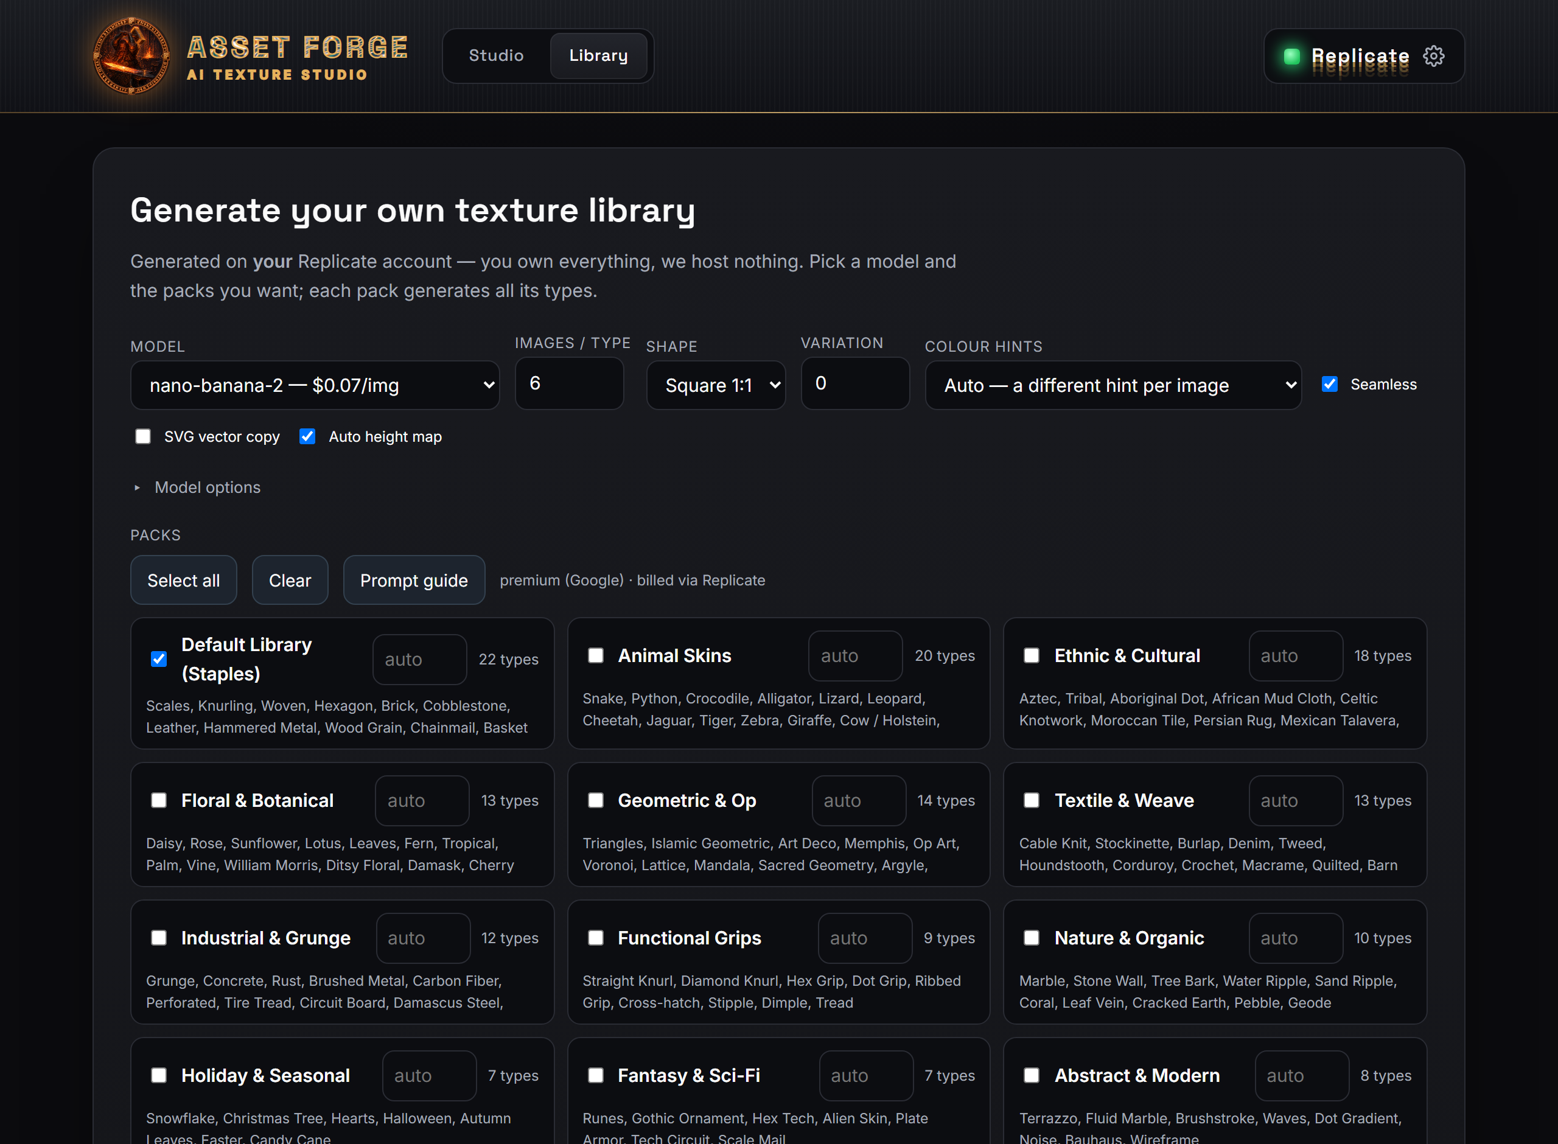Enable SVG vector copy checkbox
Image resolution: width=1558 pixels, height=1144 pixels.
[x=142, y=436]
